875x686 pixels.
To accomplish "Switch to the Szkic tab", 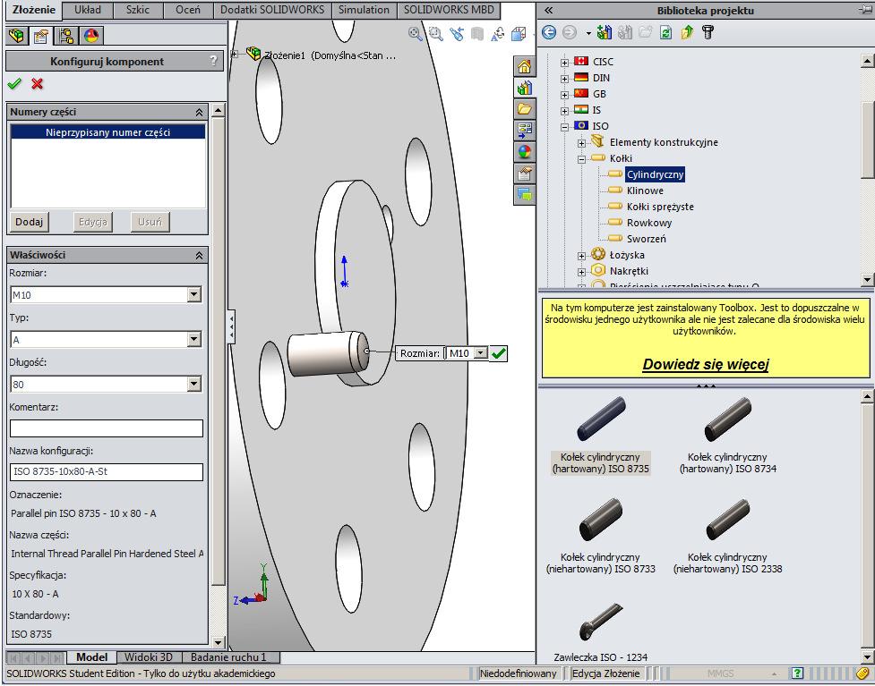I will pyautogui.click(x=138, y=10).
